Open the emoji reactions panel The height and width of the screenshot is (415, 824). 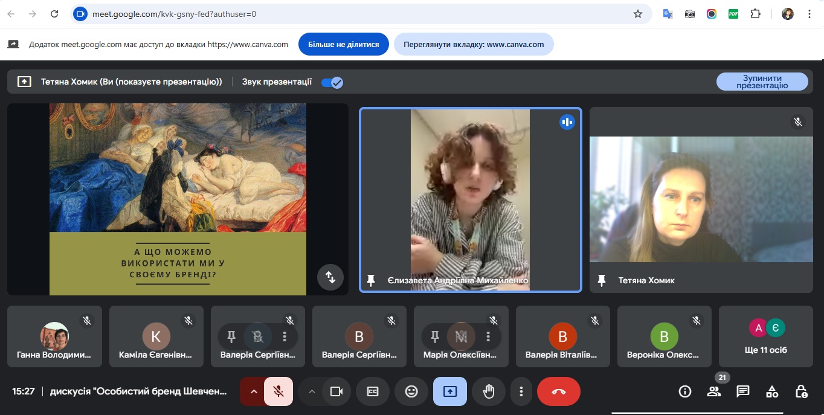tap(411, 391)
